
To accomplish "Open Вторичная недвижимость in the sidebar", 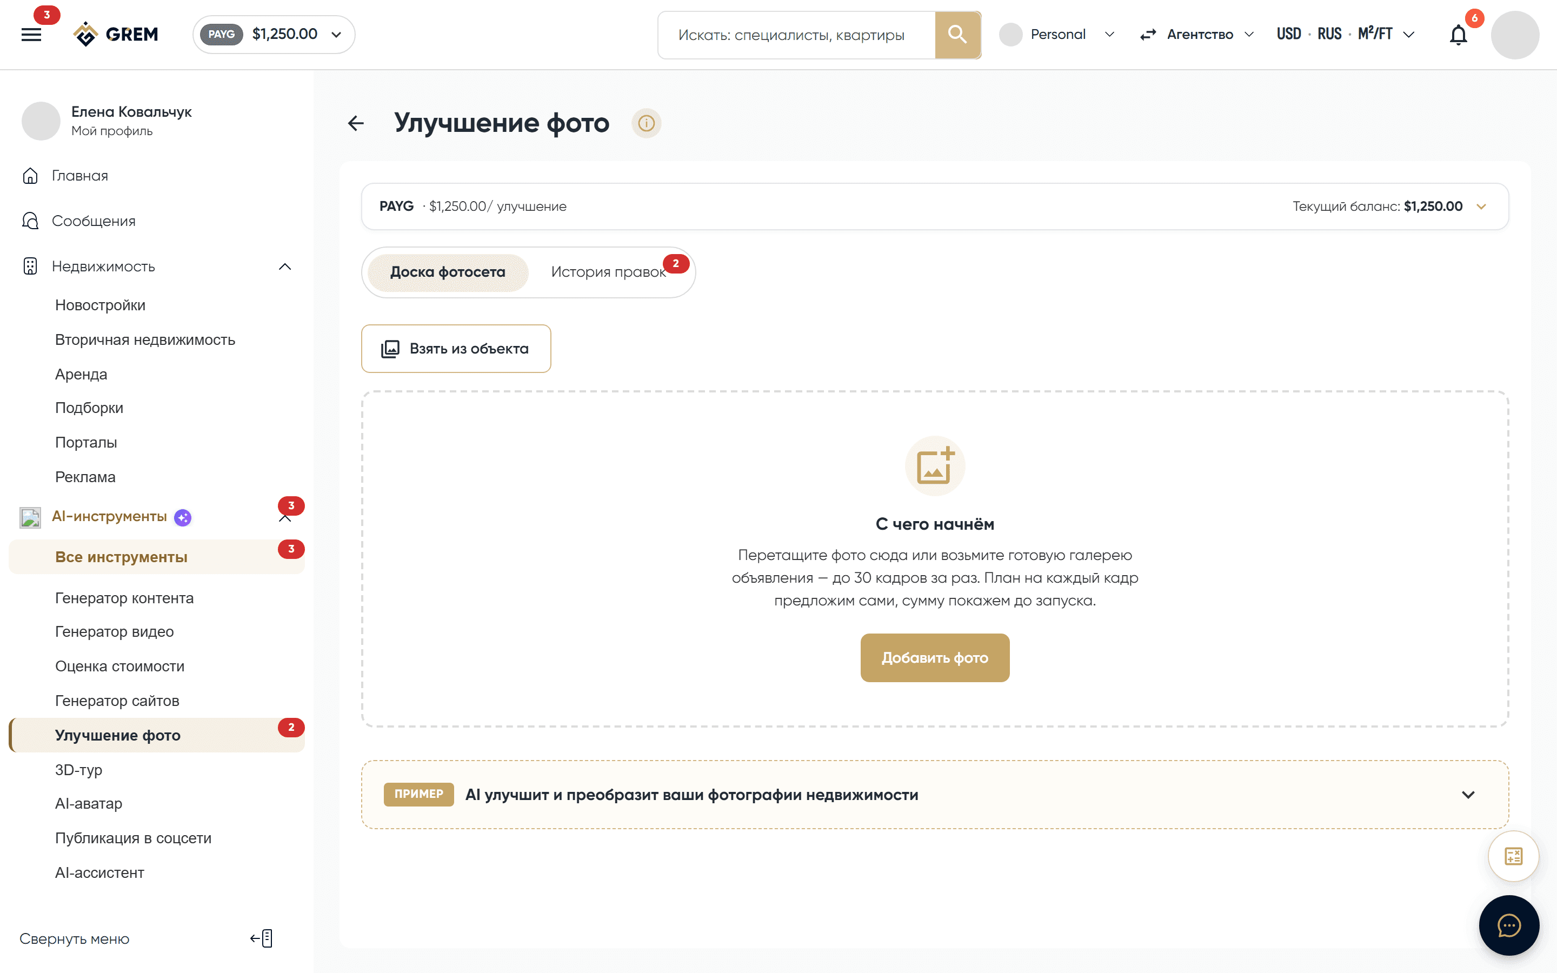I will click(145, 340).
